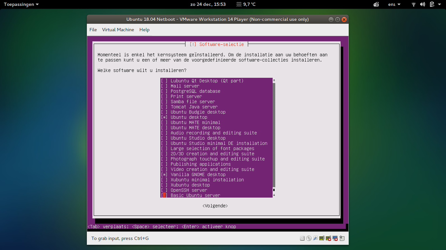The image size is (446, 250).
Task: Minimize the VMware Player window
Action: [x=331, y=19]
